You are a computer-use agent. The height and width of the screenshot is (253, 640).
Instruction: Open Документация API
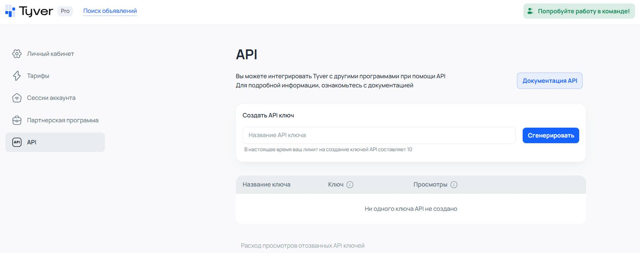[550, 81]
